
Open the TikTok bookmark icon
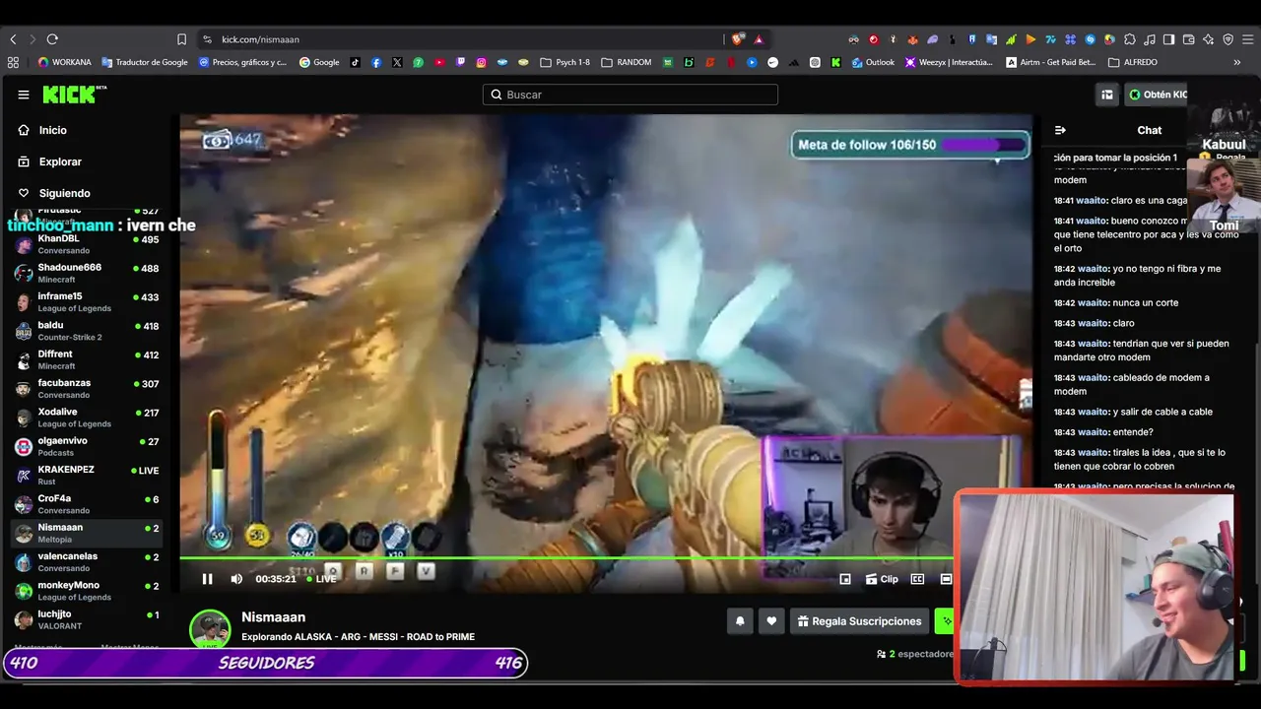click(x=355, y=62)
